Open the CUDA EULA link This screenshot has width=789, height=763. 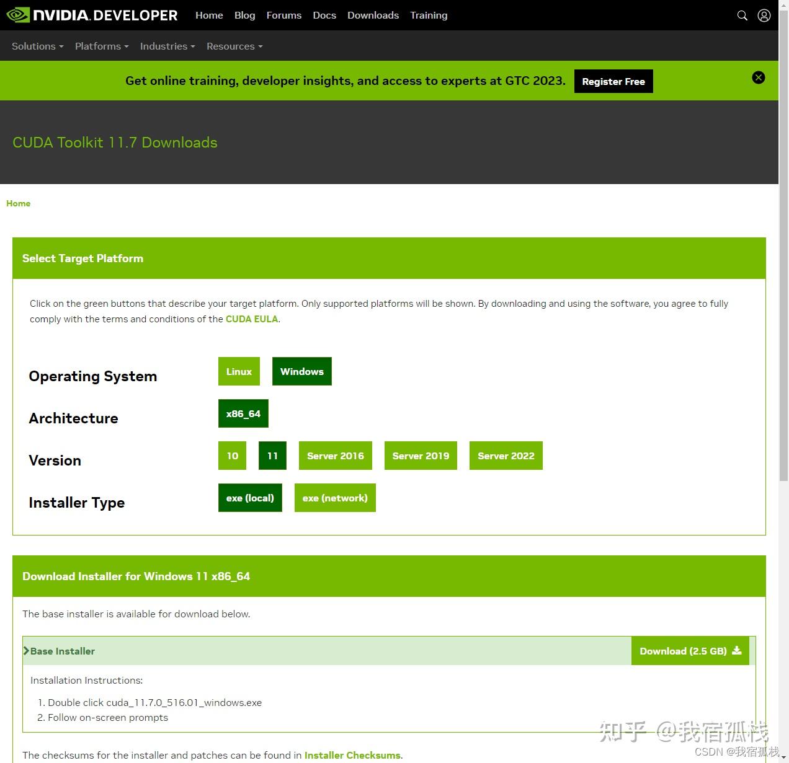252,319
